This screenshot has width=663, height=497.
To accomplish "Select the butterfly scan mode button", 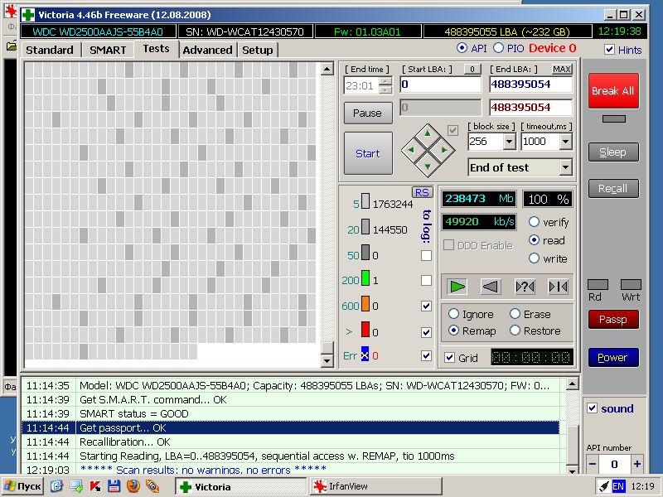I will [x=558, y=287].
